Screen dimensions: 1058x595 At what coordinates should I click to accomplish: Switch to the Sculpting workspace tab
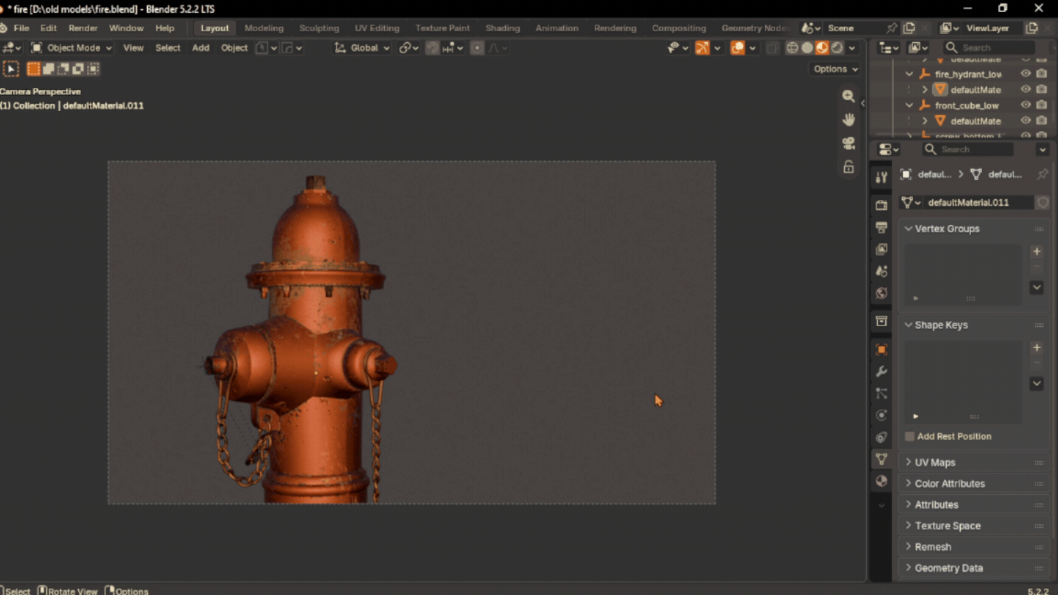coord(320,28)
